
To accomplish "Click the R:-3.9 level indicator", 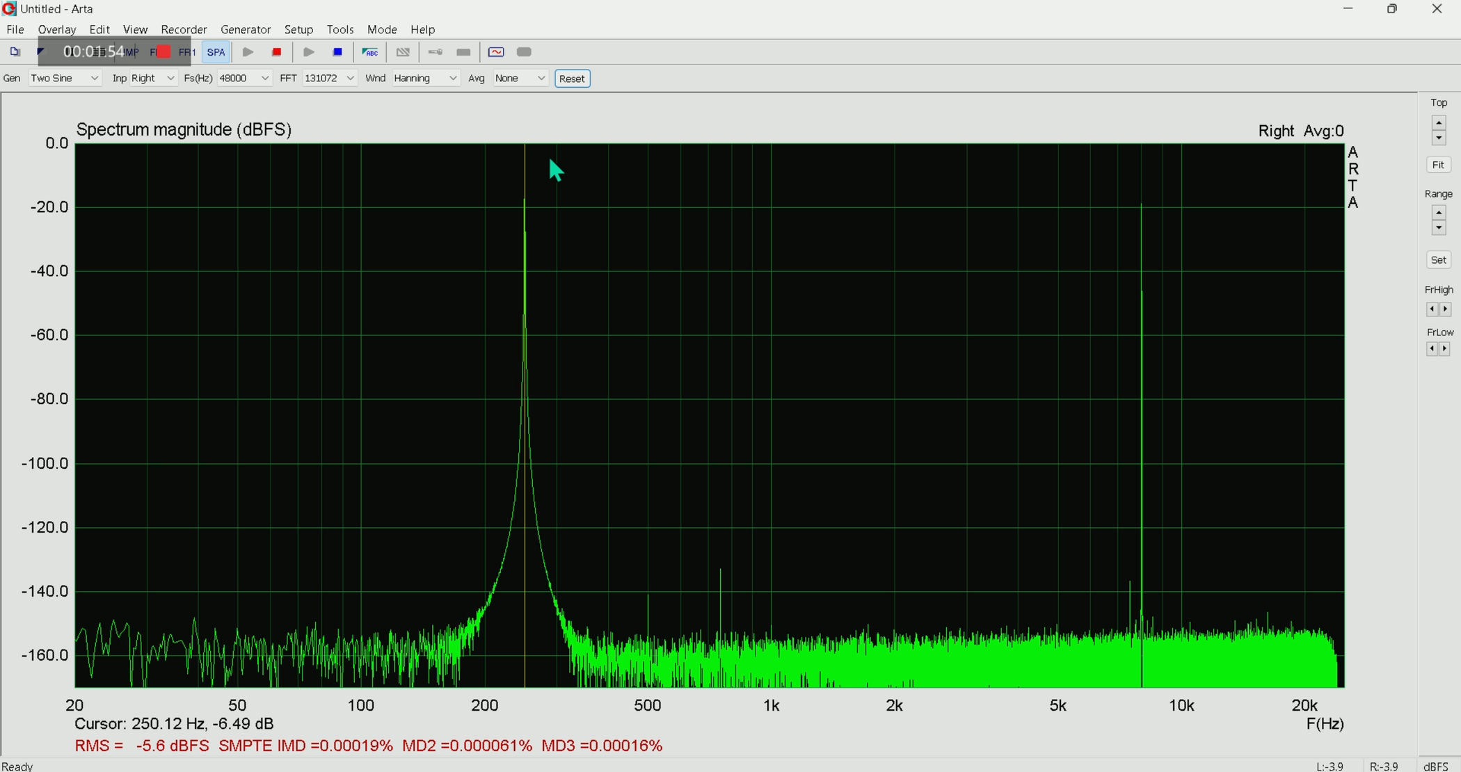I will [x=1384, y=766].
